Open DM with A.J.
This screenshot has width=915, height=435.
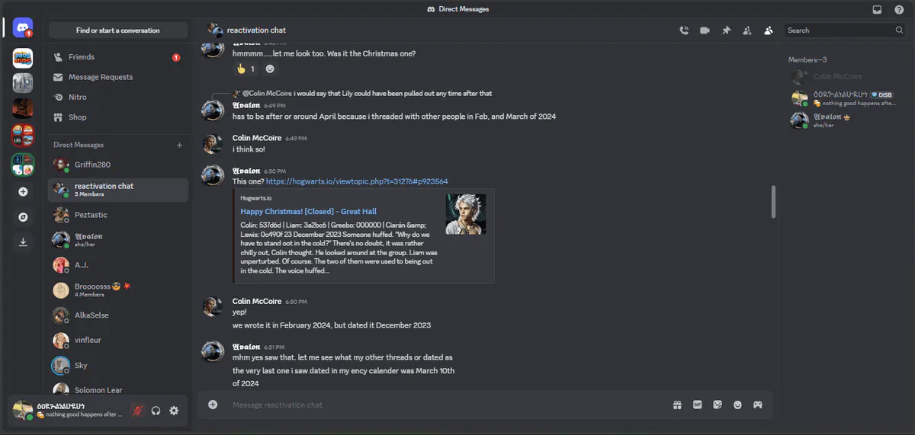click(117, 265)
